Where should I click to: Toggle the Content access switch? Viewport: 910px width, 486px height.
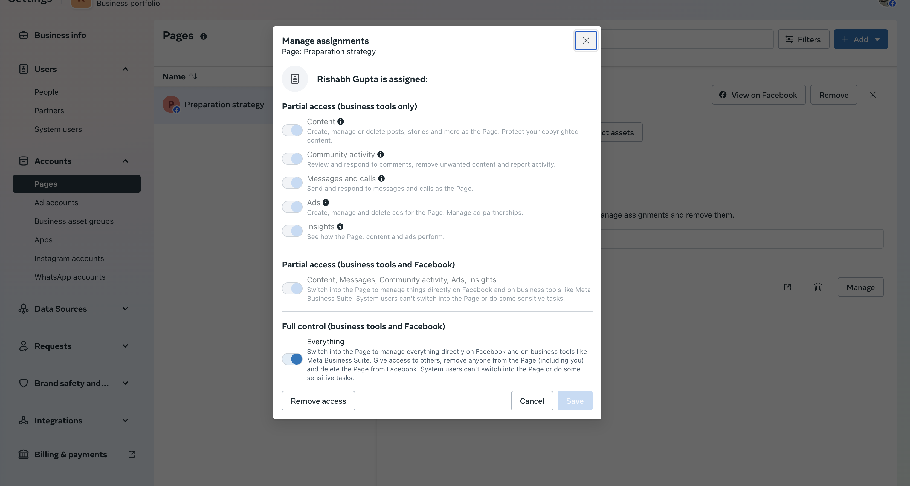292,130
